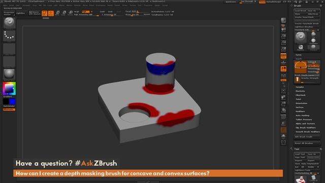Image resolution: width=325 pixels, height=183 pixels.
Task: Click the Brush palette pin icon
Action: (x=321, y=6)
